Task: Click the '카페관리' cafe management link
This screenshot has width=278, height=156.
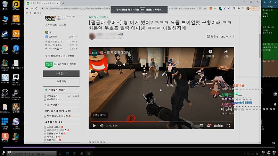Action: [x=51, y=25]
